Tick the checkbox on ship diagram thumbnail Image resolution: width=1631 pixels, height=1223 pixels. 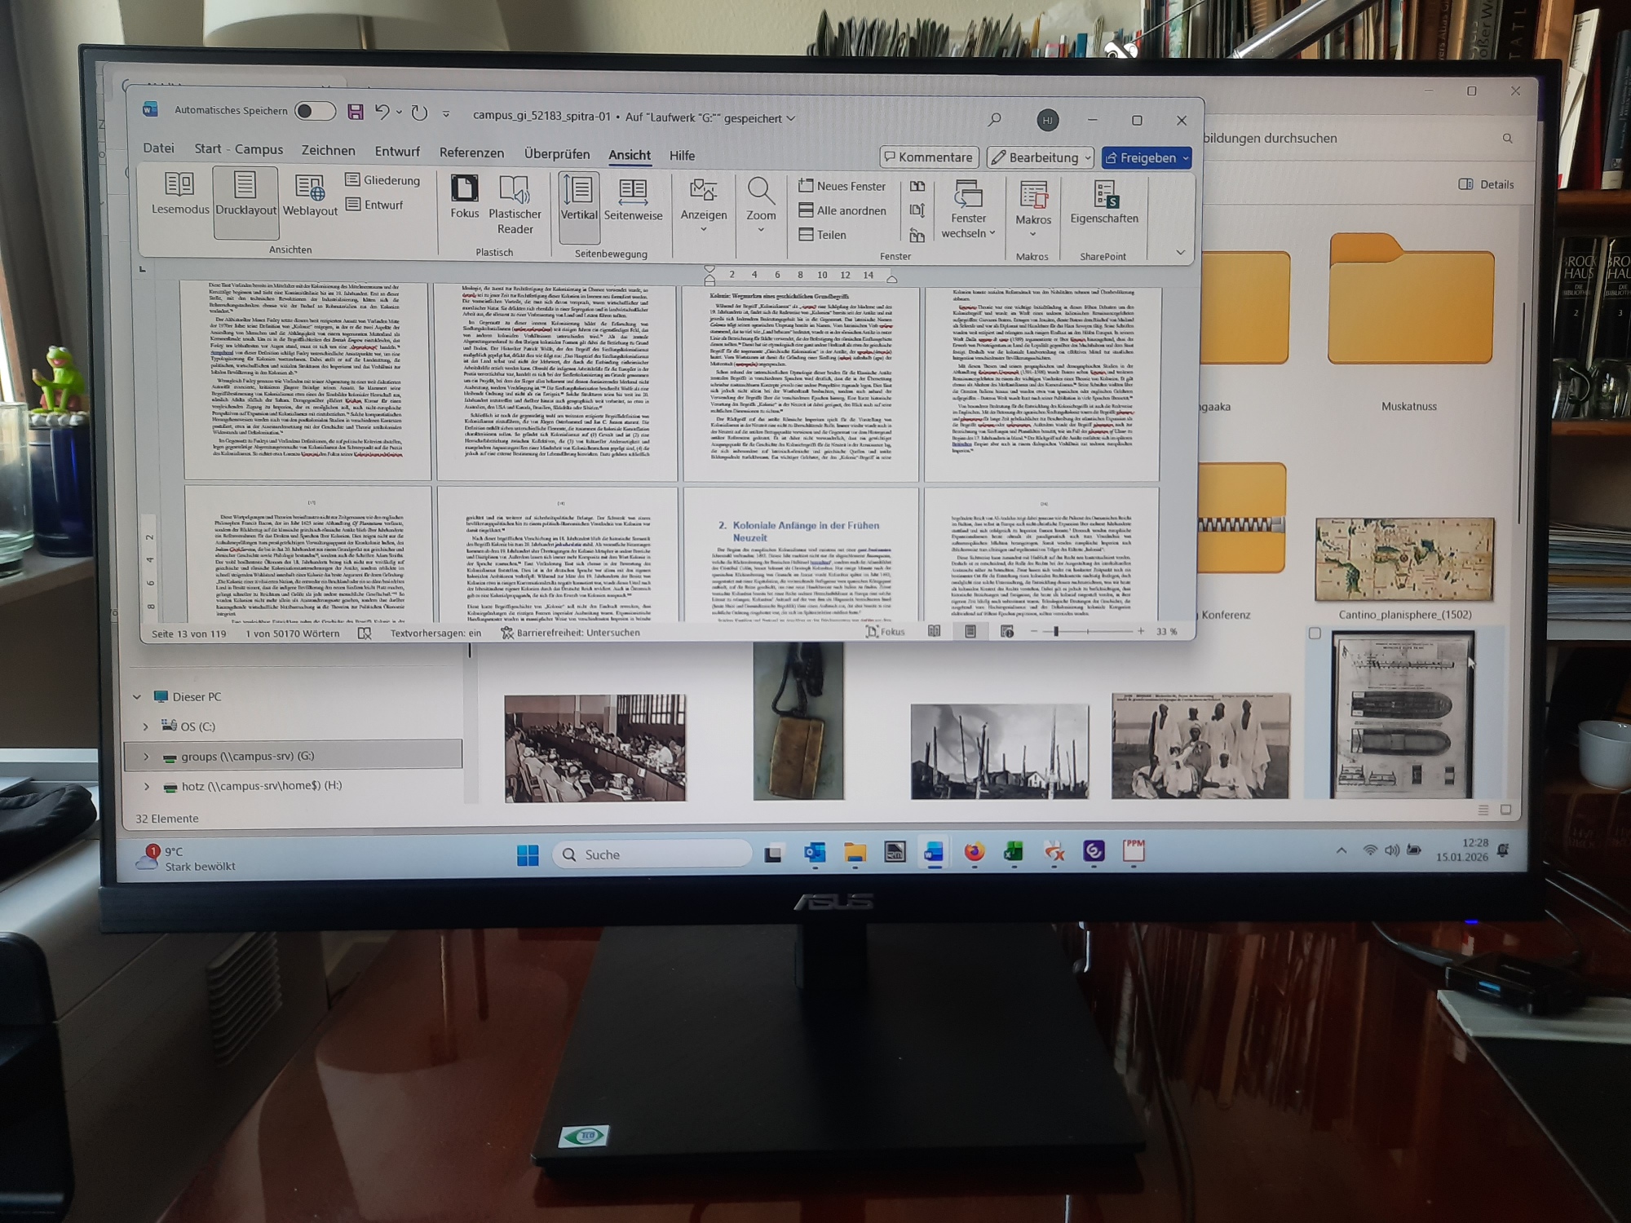pyautogui.click(x=1315, y=634)
